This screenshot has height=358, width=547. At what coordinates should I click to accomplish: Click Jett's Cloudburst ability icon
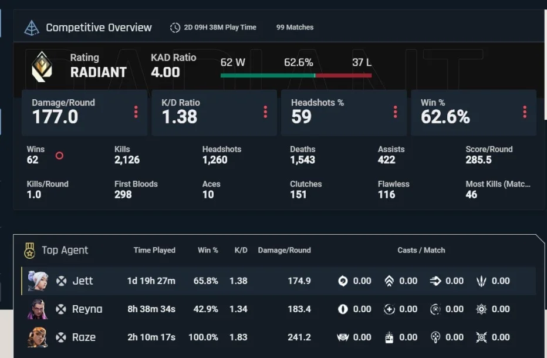click(343, 281)
